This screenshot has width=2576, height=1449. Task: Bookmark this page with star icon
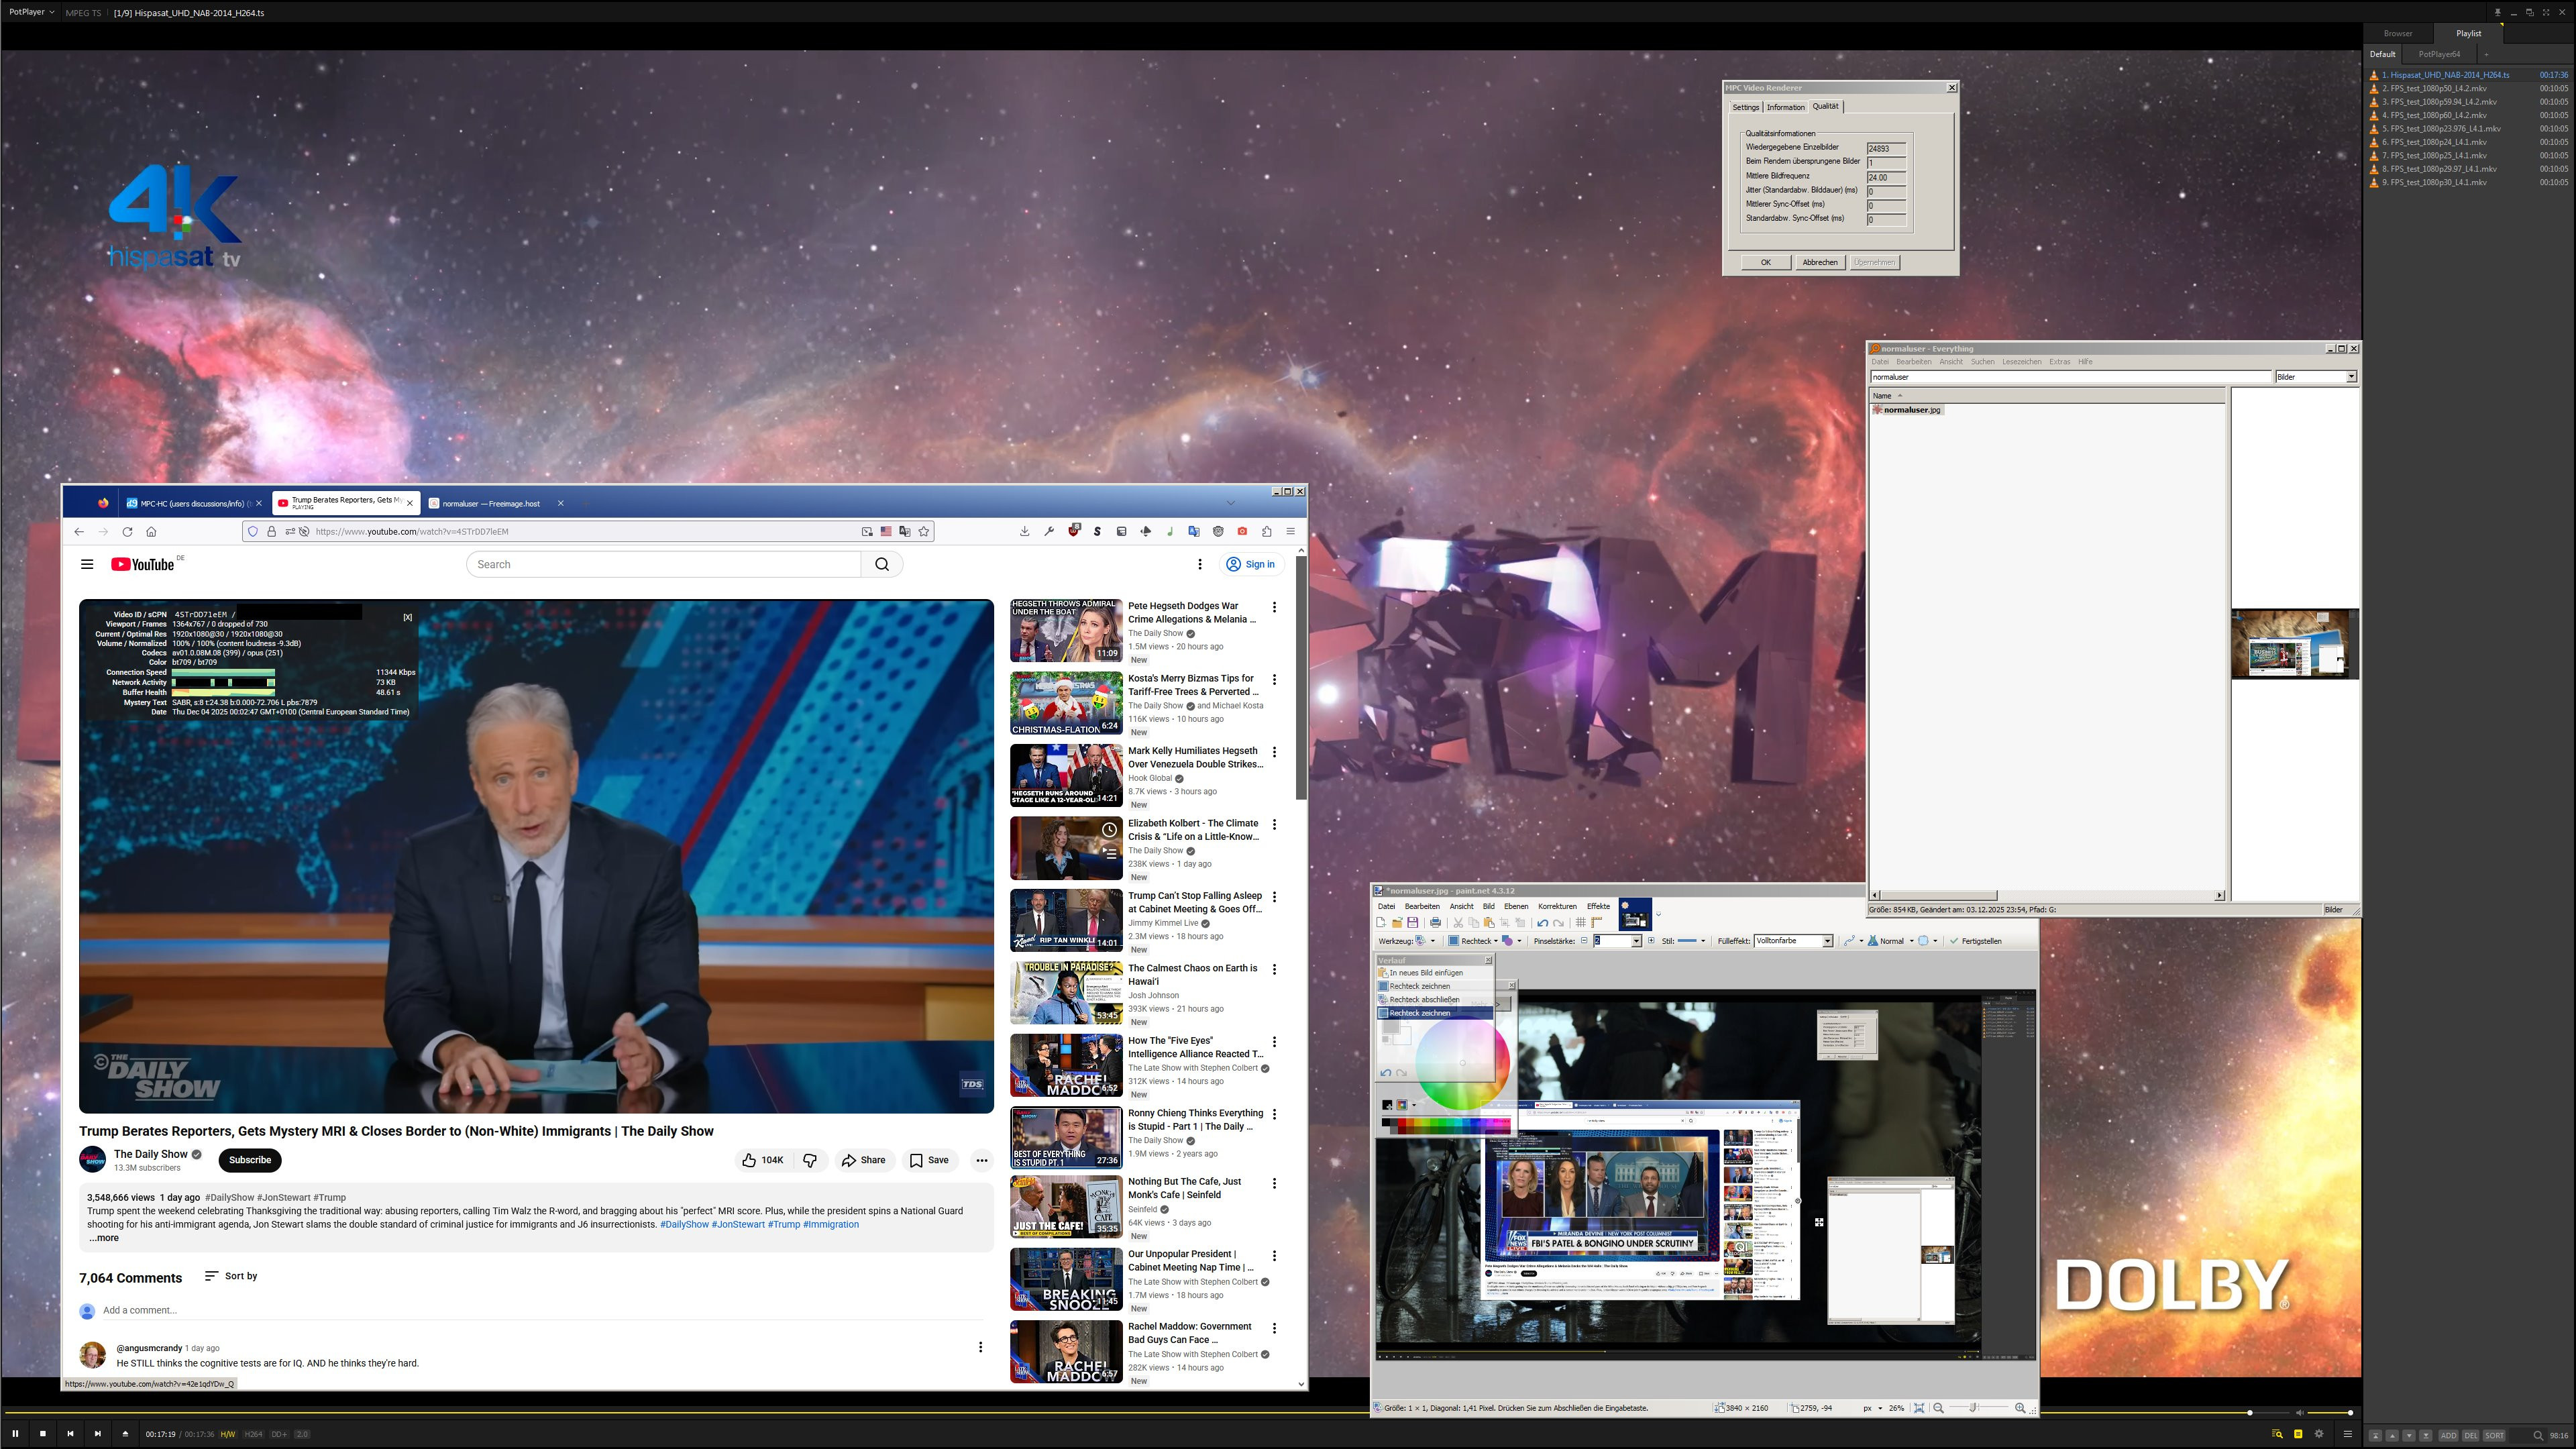[924, 532]
